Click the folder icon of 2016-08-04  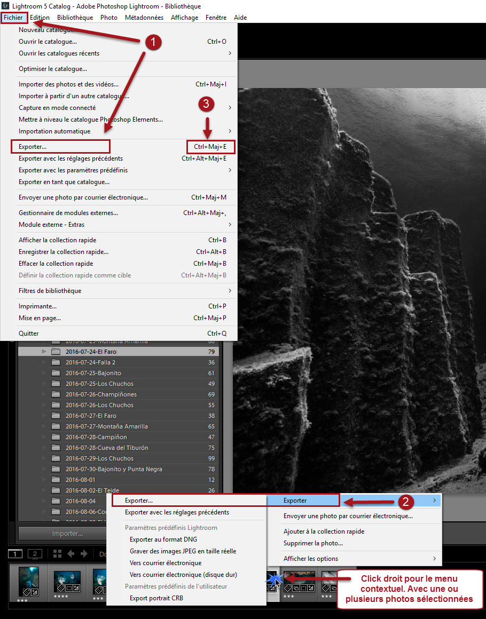56,501
